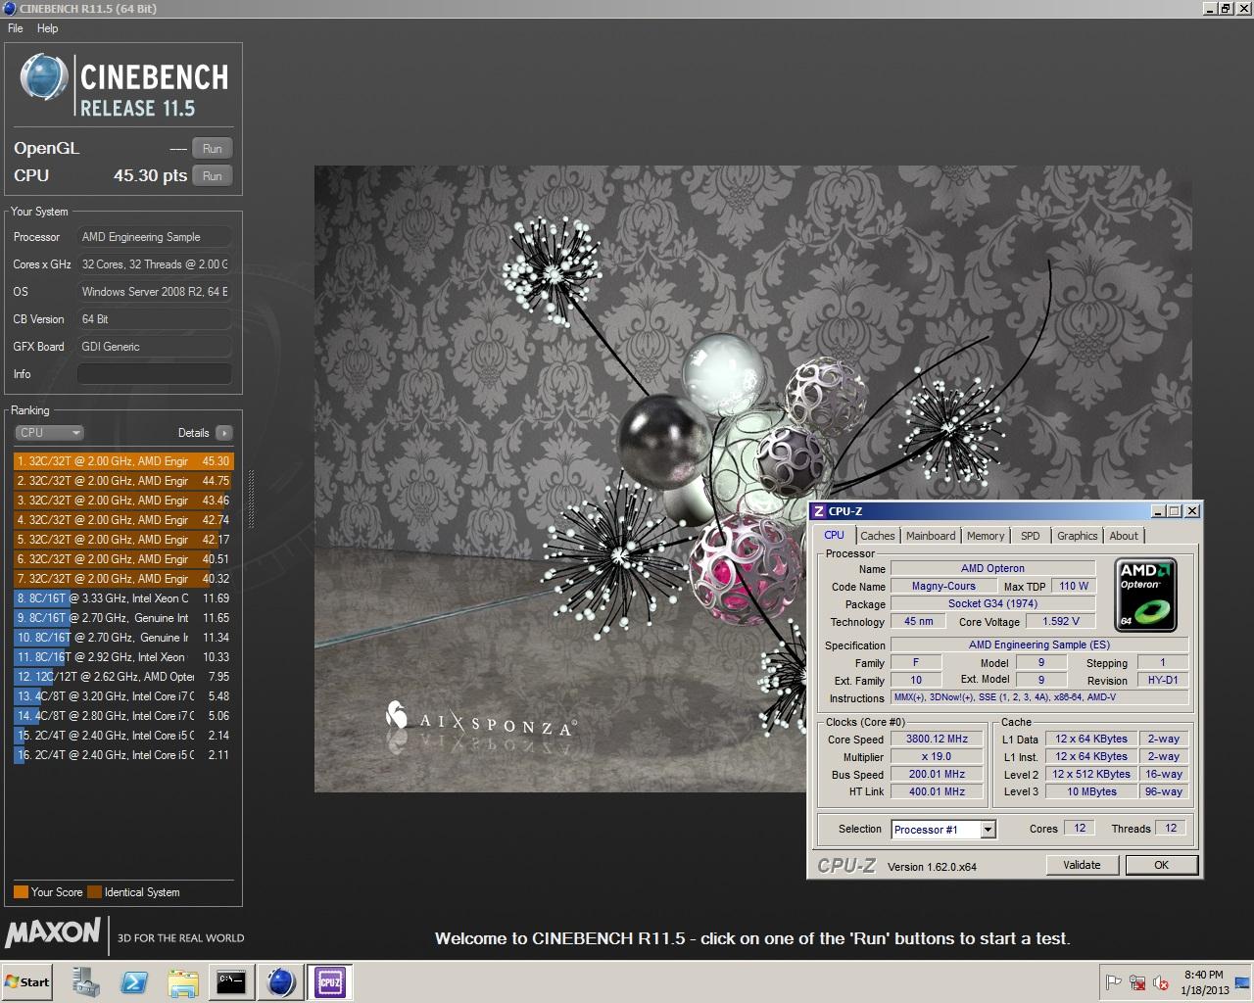Select ranking entry scoring 42.17
Image resolution: width=1254 pixels, height=1003 pixels.
point(123,540)
